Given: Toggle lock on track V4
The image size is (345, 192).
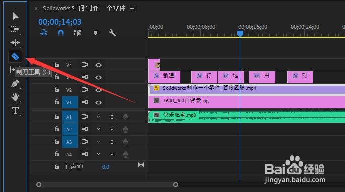Looking at the screenshot, I should point(57,65).
